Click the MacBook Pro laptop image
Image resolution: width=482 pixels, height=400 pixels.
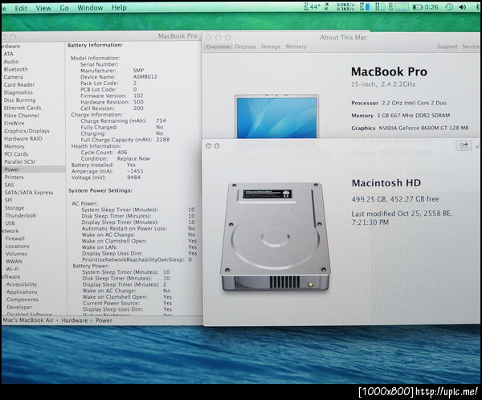coord(276,116)
